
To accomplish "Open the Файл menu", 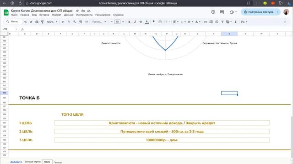I will coord(14,15).
